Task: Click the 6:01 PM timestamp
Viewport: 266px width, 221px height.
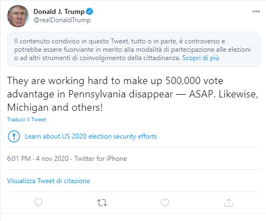Action: [x=19, y=159]
